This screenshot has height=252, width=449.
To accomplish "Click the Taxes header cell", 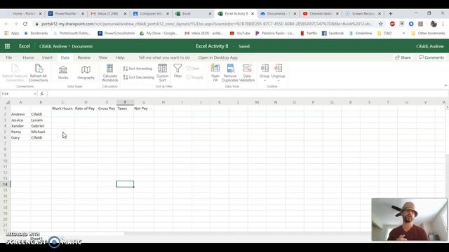I will coord(125,108).
